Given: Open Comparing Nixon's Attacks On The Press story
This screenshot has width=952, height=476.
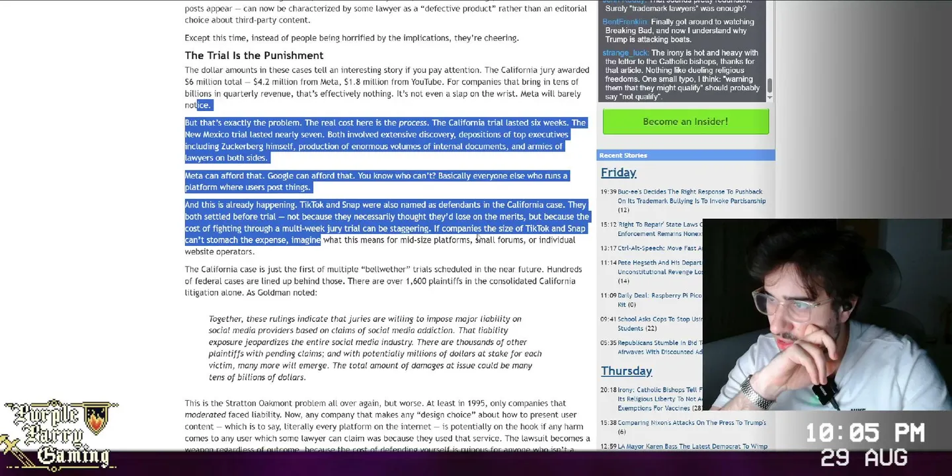Looking at the screenshot, I should (692, 422).
